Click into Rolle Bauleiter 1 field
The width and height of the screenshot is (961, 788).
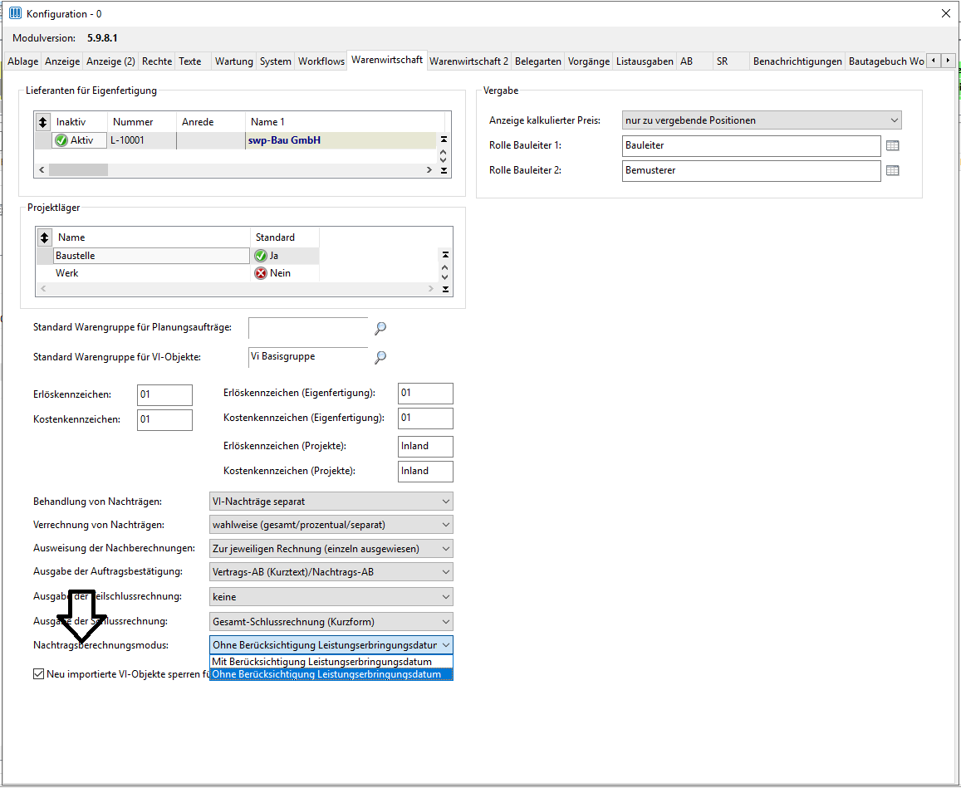pyautogui.click(x=752, y=146)
